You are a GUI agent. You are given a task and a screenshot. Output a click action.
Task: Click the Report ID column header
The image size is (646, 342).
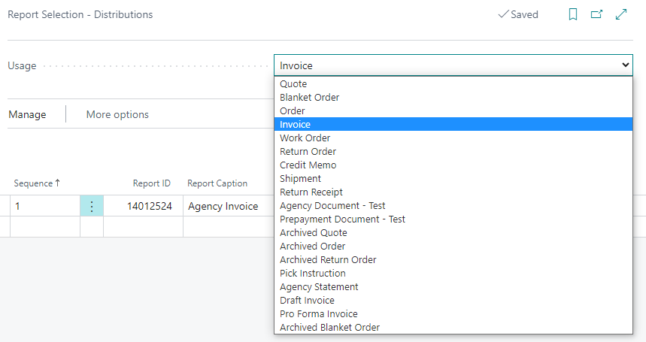tap(151, 183)
